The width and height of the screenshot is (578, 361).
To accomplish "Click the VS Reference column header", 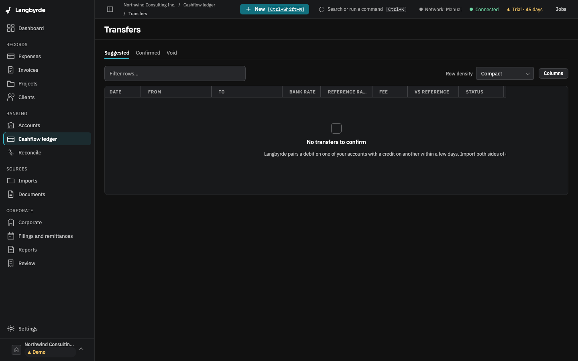I will (433, 92).
